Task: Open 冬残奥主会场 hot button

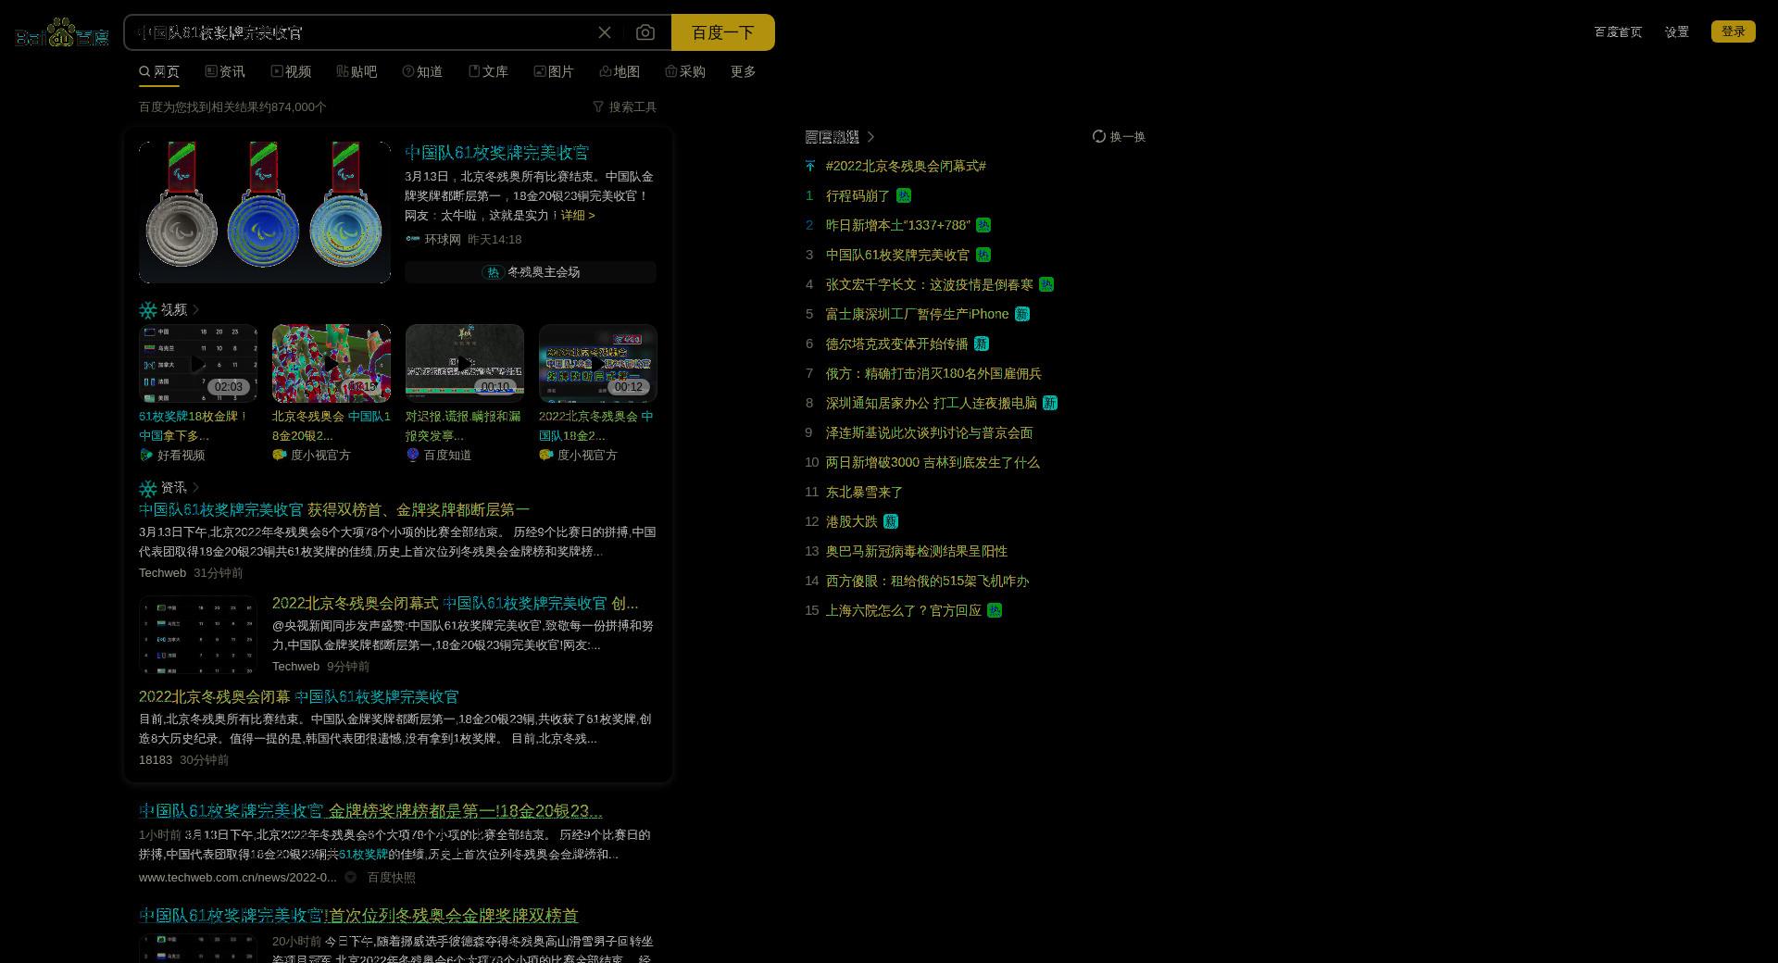Action: click(531, 272)
